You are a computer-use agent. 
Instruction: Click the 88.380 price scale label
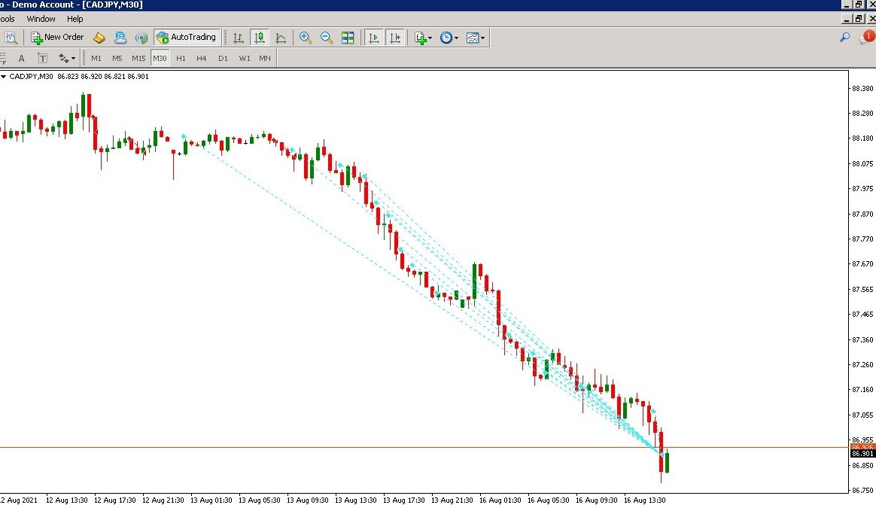click(x=862, y=88)
